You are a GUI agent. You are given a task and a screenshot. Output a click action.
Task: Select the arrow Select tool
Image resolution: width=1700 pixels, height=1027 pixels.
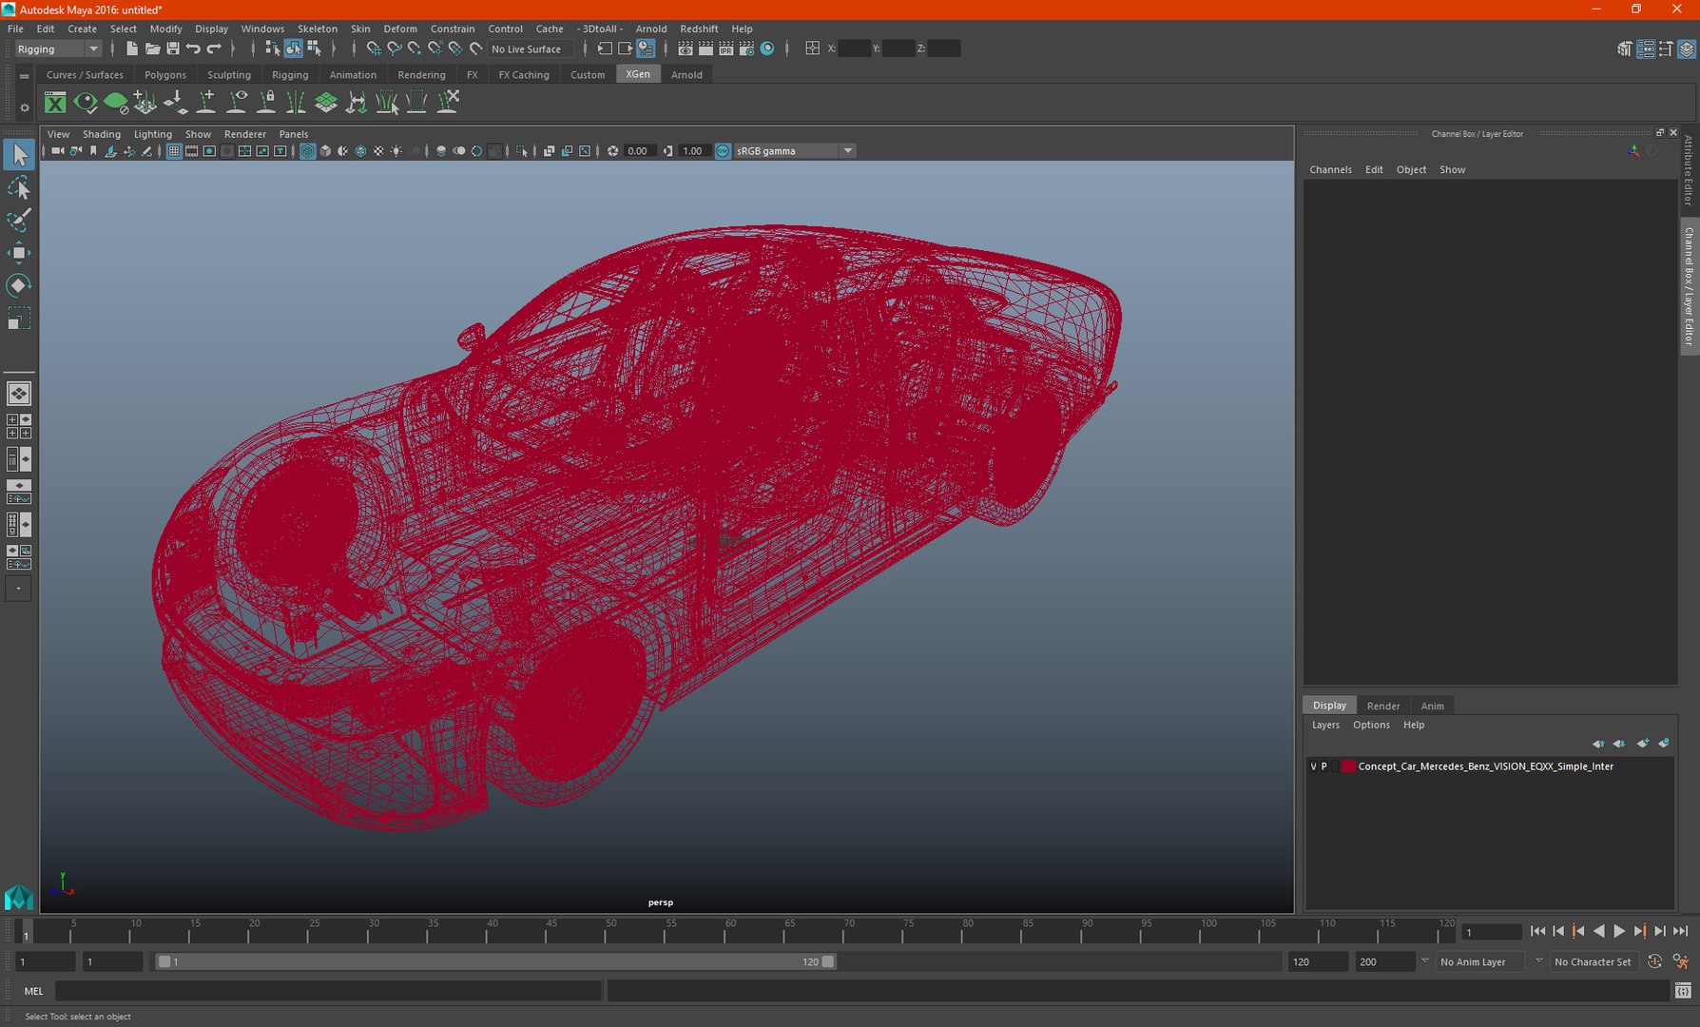(x=18, y=154)
